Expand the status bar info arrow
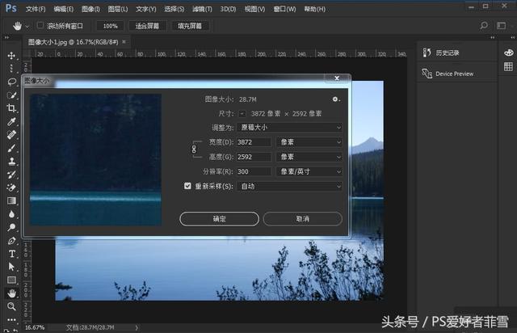The image size is (517, 333). pyautogui.click(x=137, y=327)
